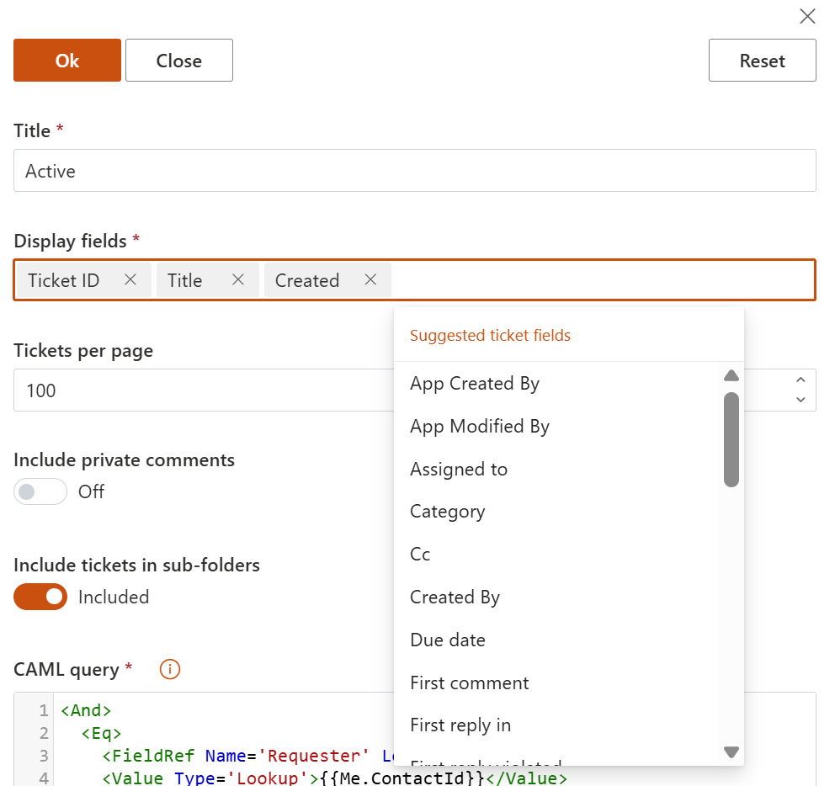Click the Close button
The height and width of the screenshot is (786, 835).
coord(179,61)
